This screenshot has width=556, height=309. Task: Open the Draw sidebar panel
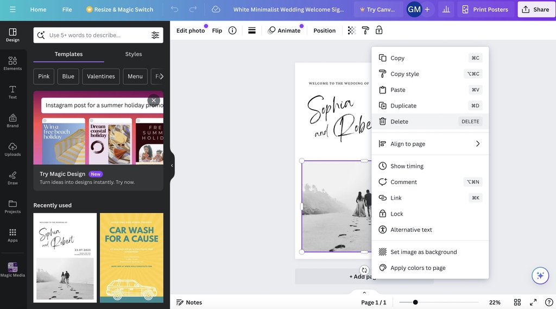point(12,178)
